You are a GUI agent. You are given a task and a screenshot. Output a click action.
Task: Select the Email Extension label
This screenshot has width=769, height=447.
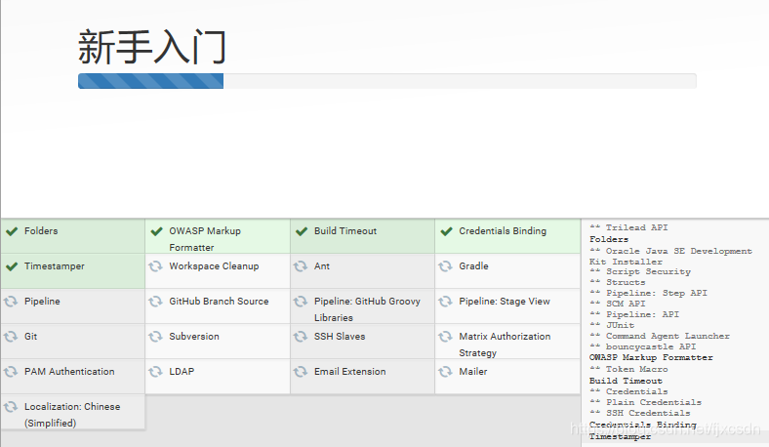(350, 372)
